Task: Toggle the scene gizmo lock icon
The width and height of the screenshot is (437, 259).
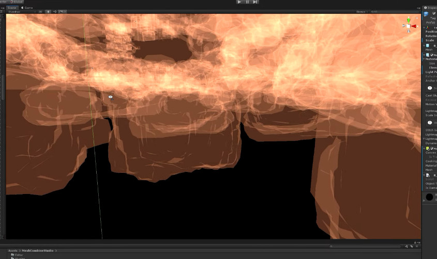Action: point(417,18)
